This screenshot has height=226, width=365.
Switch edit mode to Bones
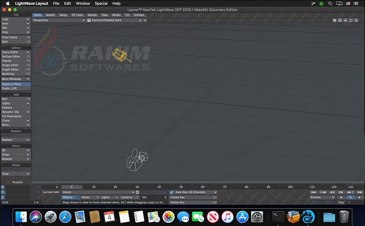[90, 197]
